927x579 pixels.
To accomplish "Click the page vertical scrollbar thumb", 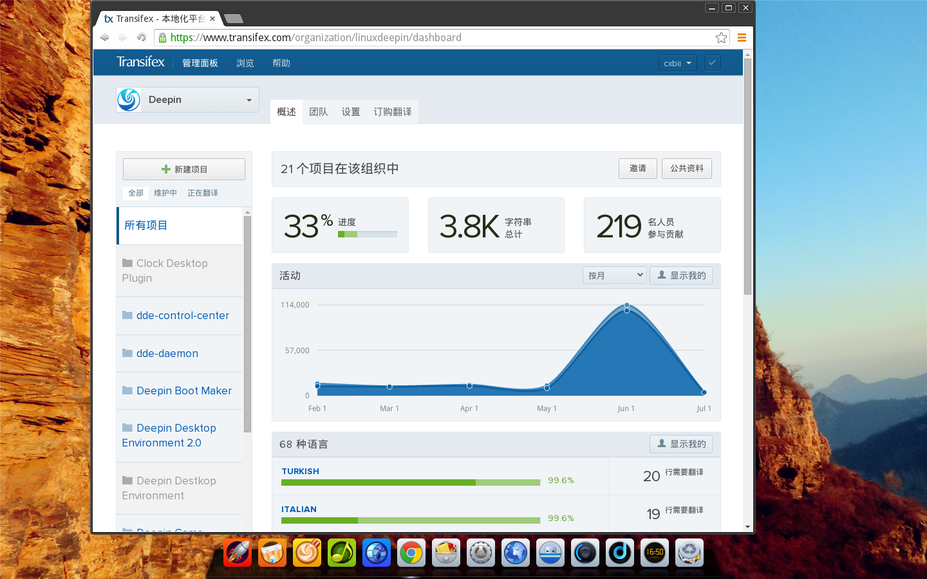I will coord(747,177).
